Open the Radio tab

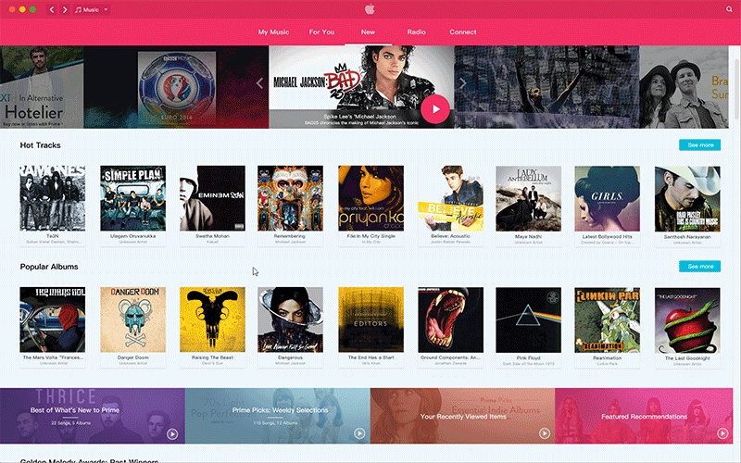pos(416,32)
